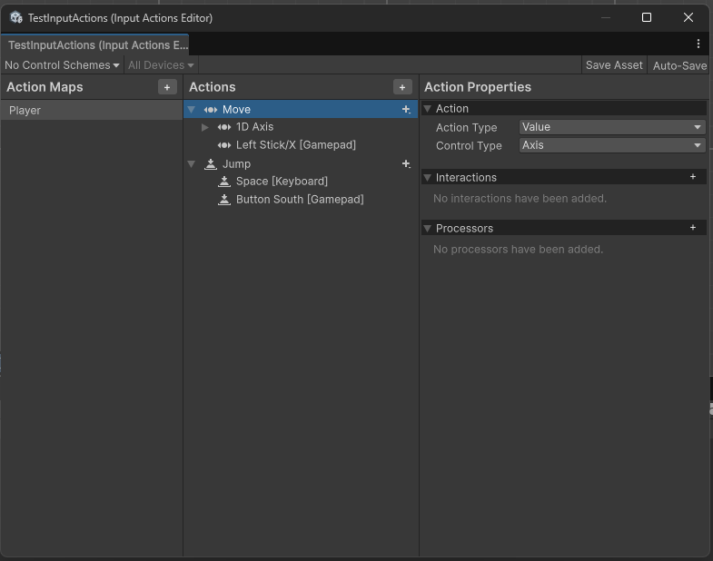Toggle the Auto-Save option
This screenshot has width=713, height=561.
(x=678, y=65)
